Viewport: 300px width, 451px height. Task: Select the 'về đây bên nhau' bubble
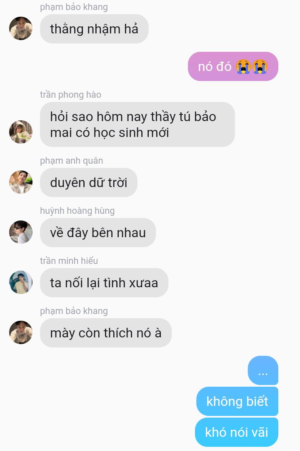click(98, 233)
